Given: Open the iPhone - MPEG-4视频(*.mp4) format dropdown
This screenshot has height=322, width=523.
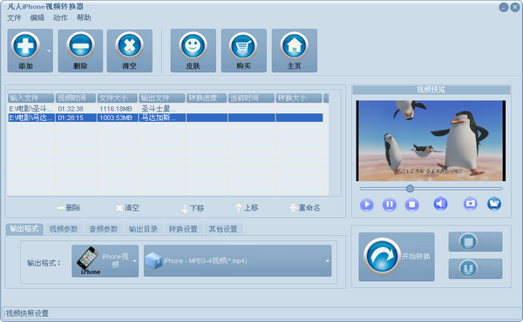Looking at the screenshot, I should (x=237, y=261).
